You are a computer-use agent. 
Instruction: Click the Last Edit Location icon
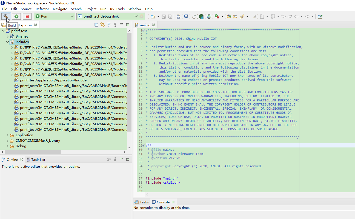click(284, 16)
